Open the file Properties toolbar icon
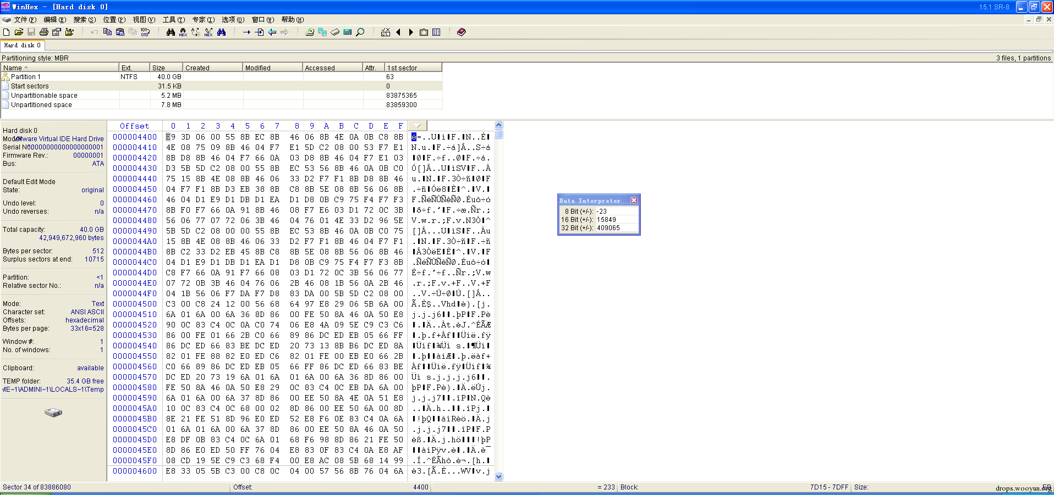Screen dimensions: 1054x495 57,32
